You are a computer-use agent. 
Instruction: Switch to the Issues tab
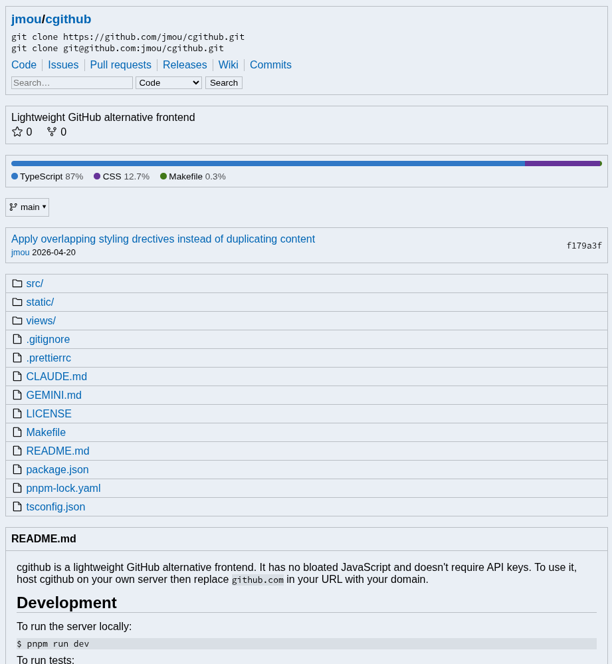tap(63, 64)
